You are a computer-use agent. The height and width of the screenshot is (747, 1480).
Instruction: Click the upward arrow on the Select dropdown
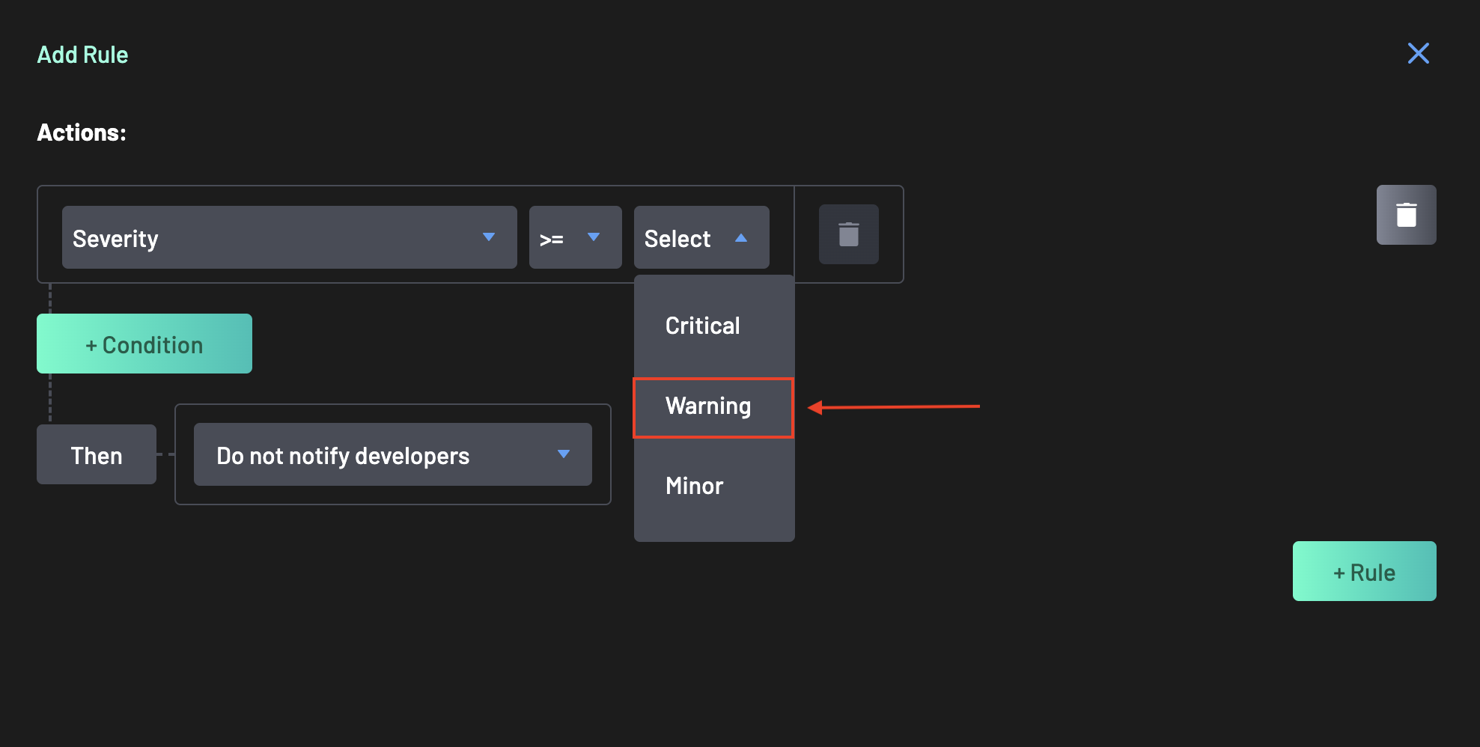coord(742,237)
